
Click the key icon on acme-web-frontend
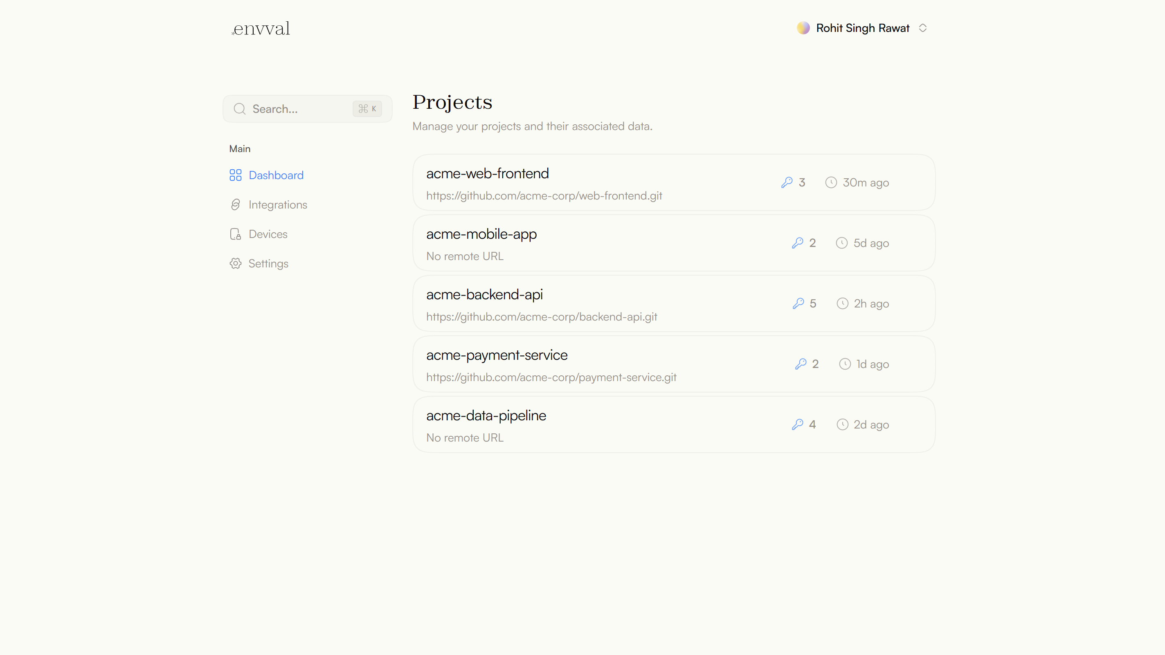coord(788,182)
